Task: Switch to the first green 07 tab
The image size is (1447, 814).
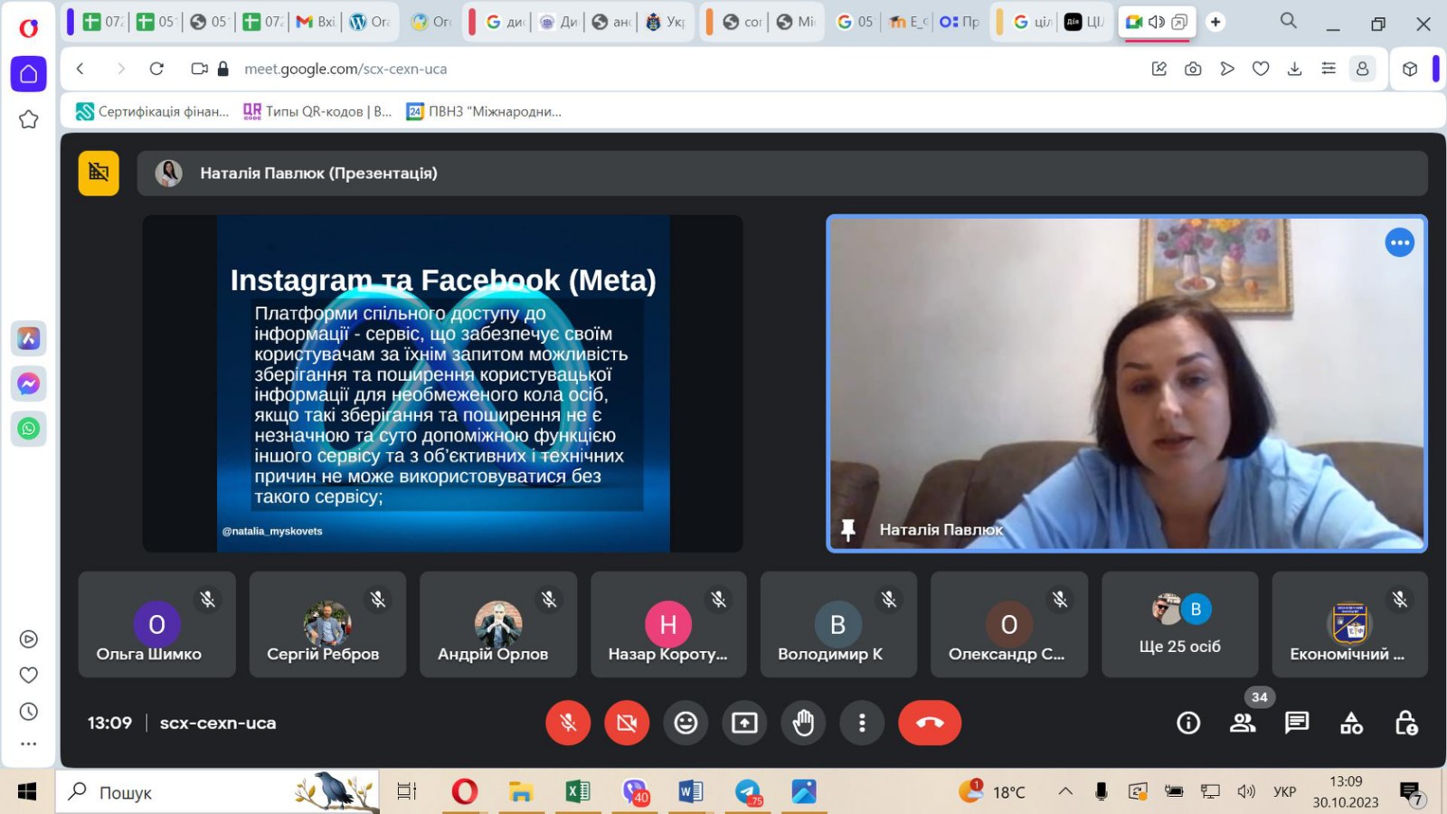Action: [x=102, y=22]
